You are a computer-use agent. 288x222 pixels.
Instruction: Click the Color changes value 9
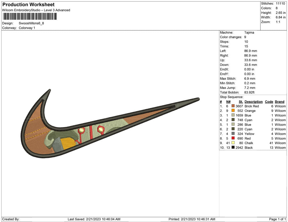pyautogui.click(x=245, y=37)
